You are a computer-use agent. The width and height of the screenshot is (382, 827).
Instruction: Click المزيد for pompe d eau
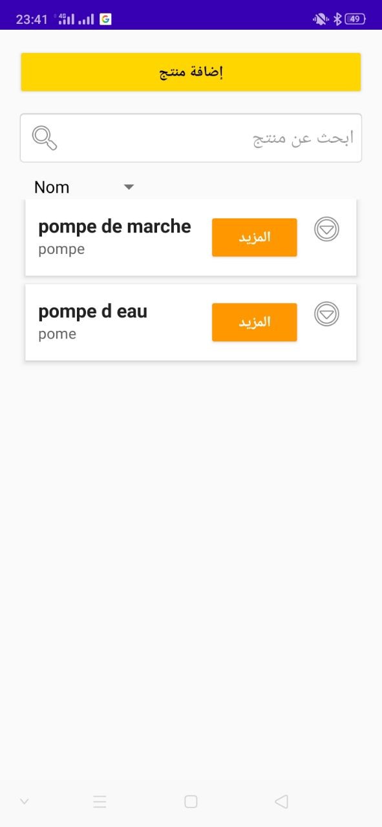[x=255, y=322]
